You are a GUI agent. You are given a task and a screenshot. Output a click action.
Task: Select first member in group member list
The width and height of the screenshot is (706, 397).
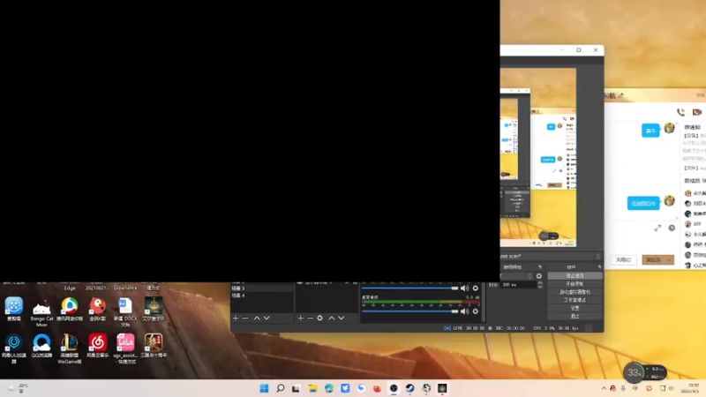tap(695, 193)
